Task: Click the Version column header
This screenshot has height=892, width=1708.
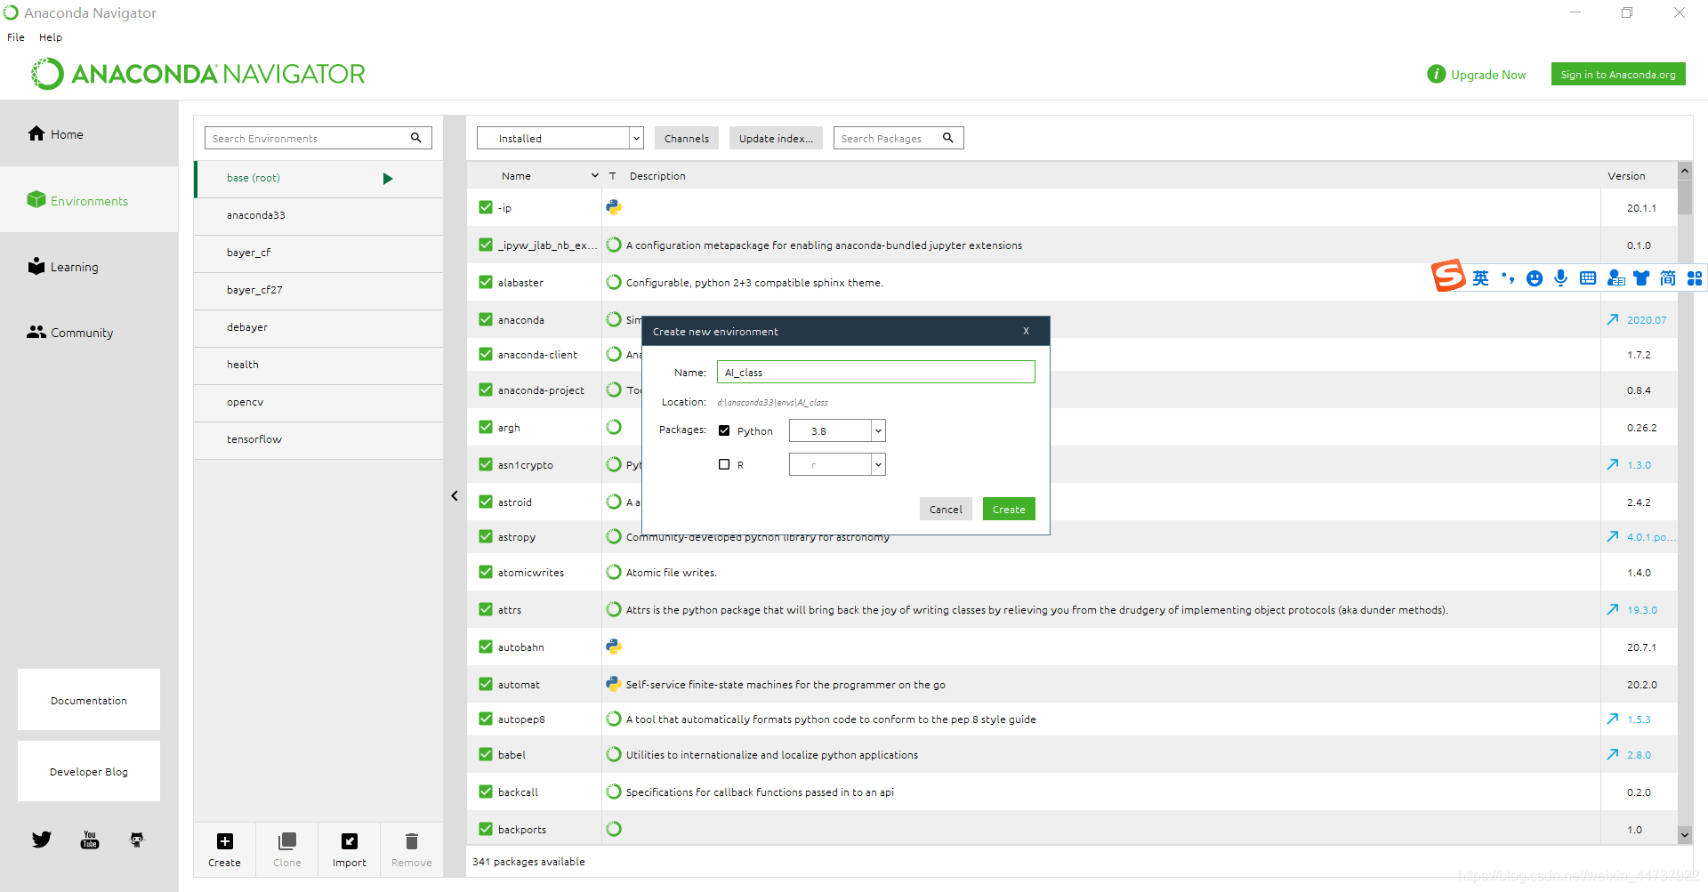Action: tap(1626, 176)
